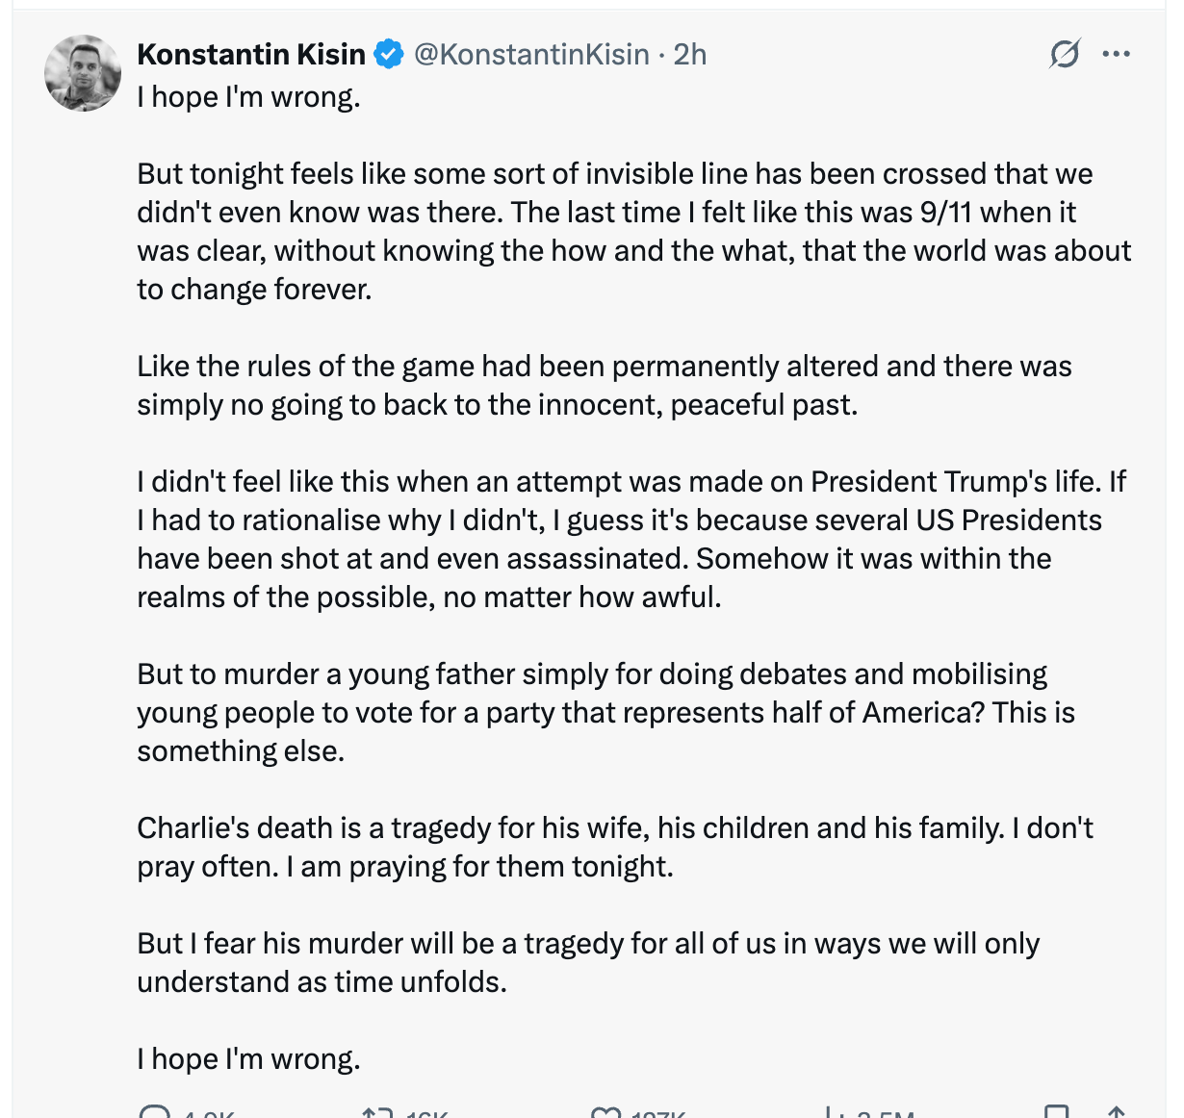Bookmark the post with bookmark icon
1184x1118 pixels.
click(x=1056, y=1113)
